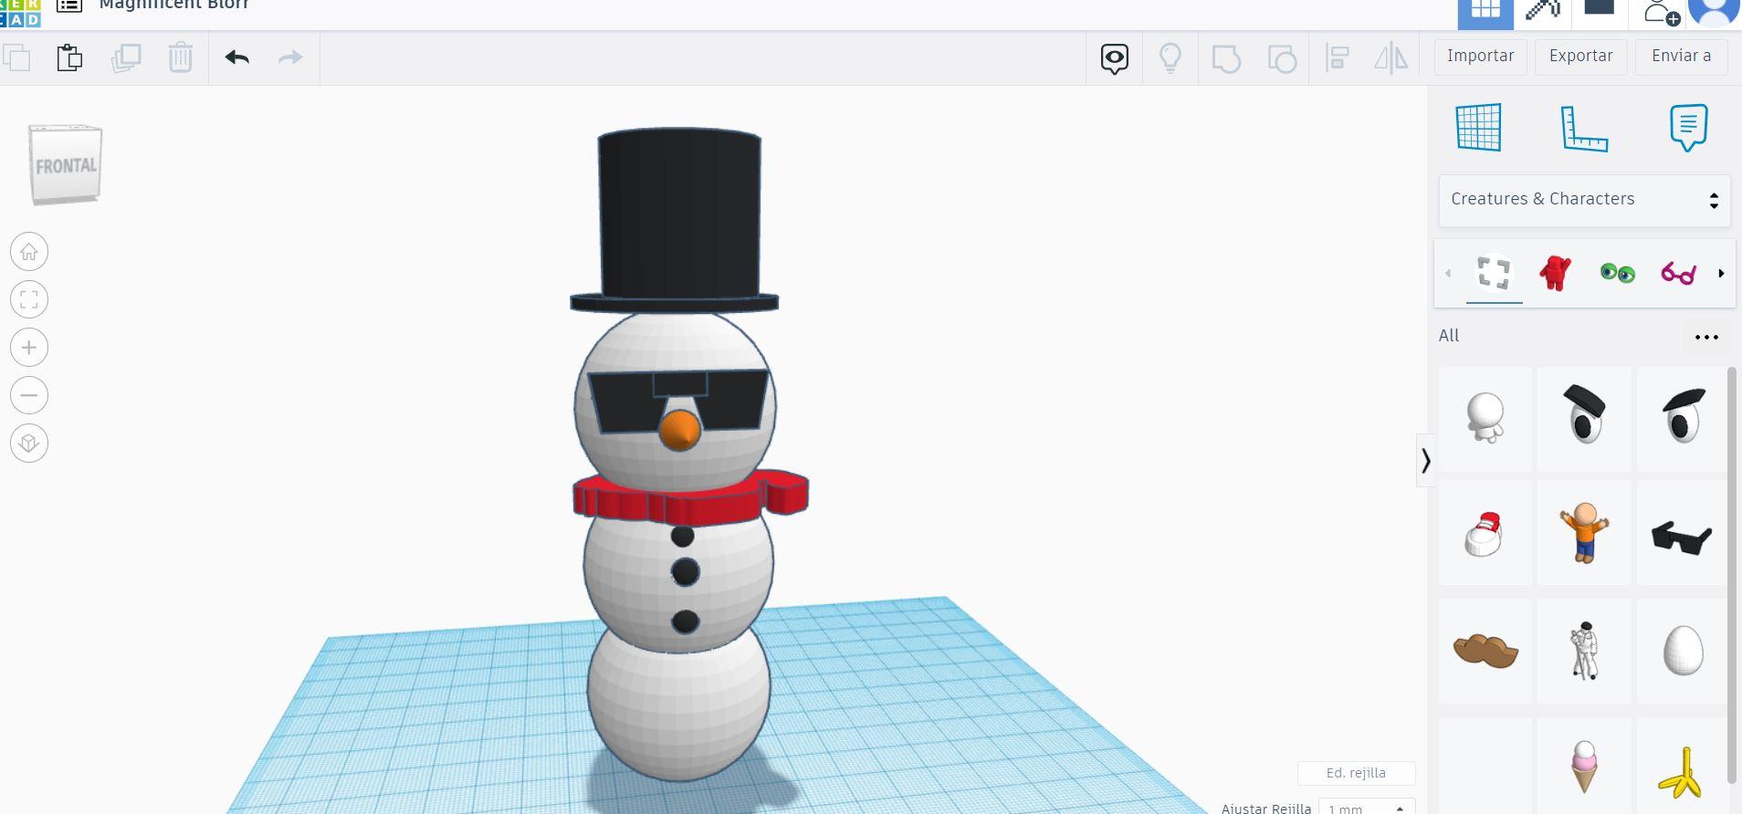Image resolution: width=1742 pixels, height=814 pixels.
Task: Click the delete trash can icon
Action: (x=181, y=58)
